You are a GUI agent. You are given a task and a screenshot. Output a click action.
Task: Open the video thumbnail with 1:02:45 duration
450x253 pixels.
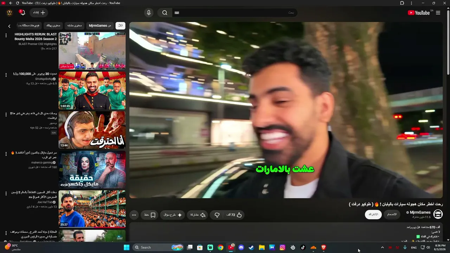pos(92,91)
